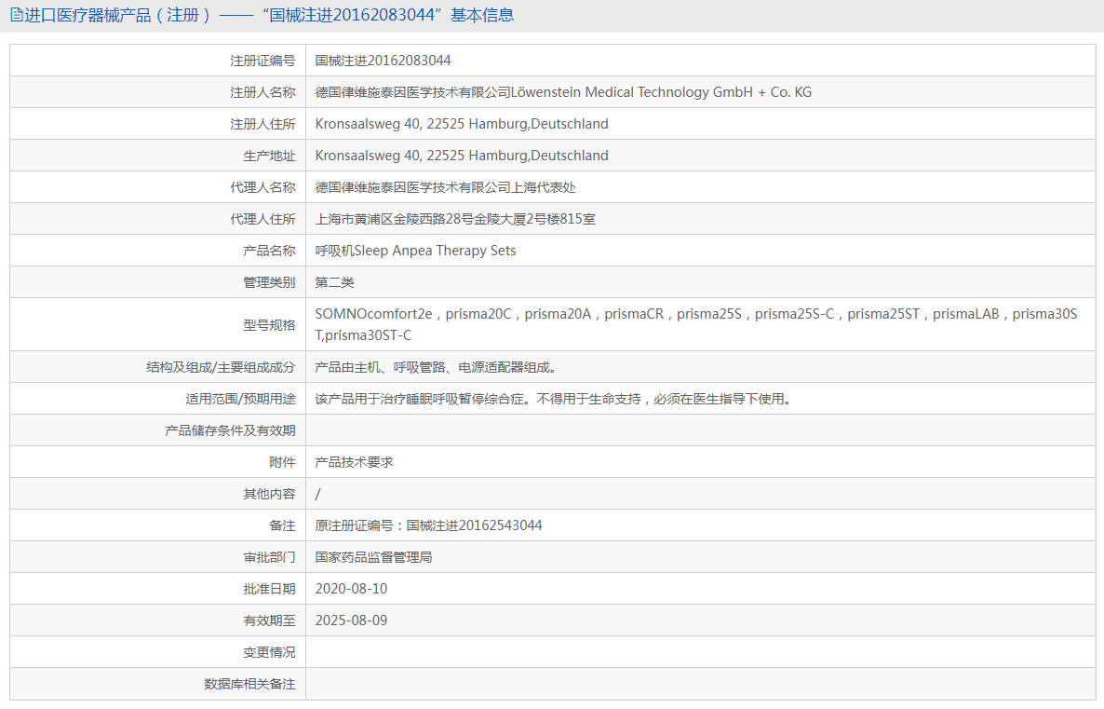Select expiry date 2025-08-09
This screenshot has height=709, width=1104.
click(x=351, y=620)
